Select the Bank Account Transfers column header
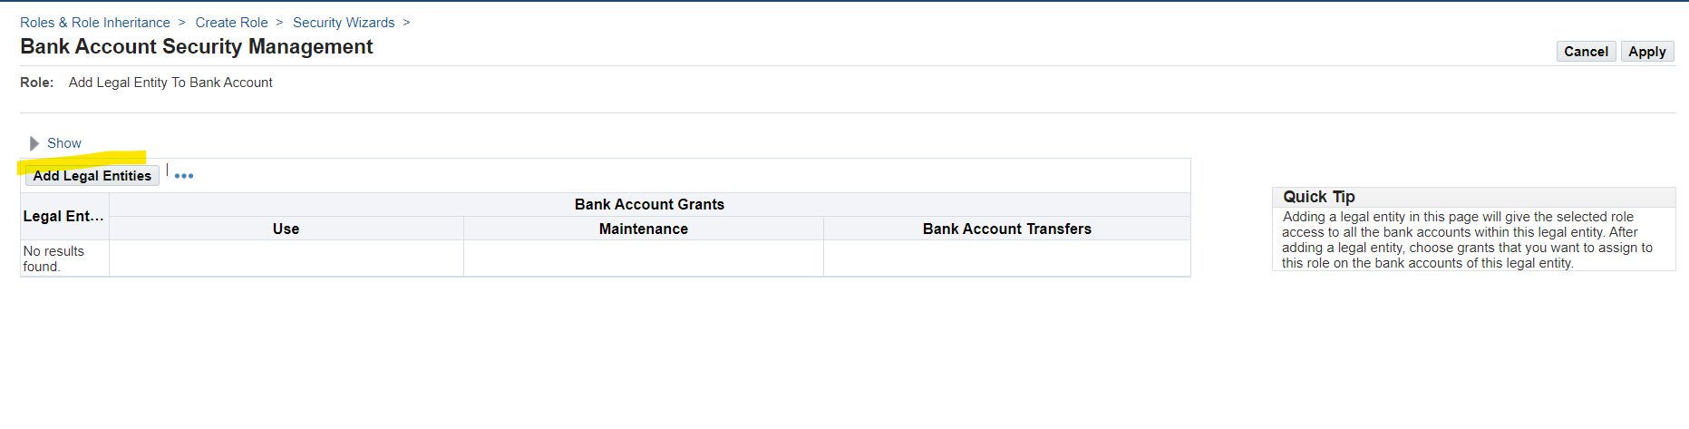This screenshot has width=1689, height=429. pyautogui.click(x=1006, y=229)
